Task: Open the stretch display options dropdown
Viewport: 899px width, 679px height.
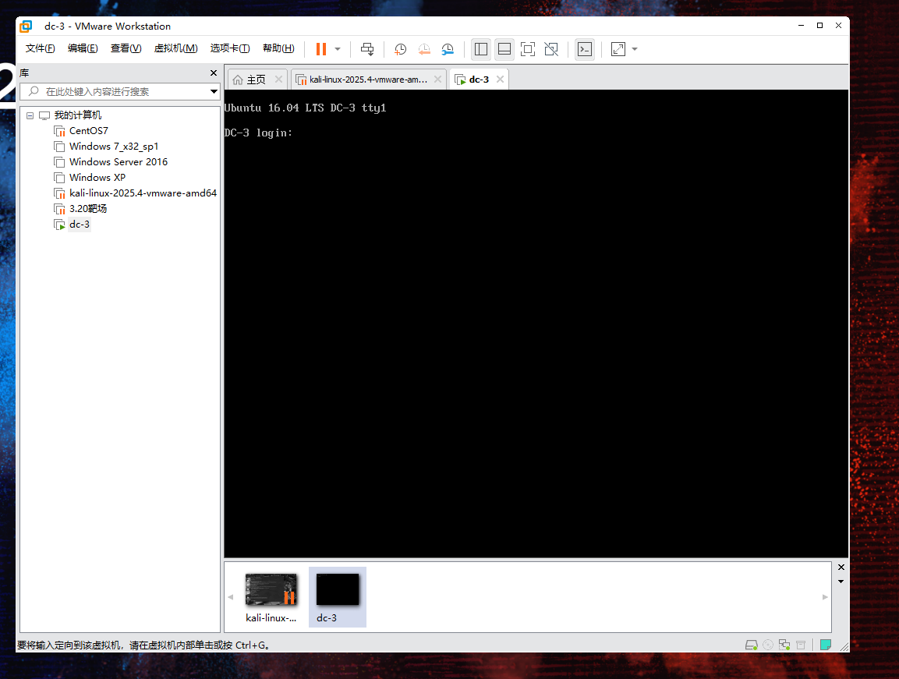Action: (x=635, y=49)
